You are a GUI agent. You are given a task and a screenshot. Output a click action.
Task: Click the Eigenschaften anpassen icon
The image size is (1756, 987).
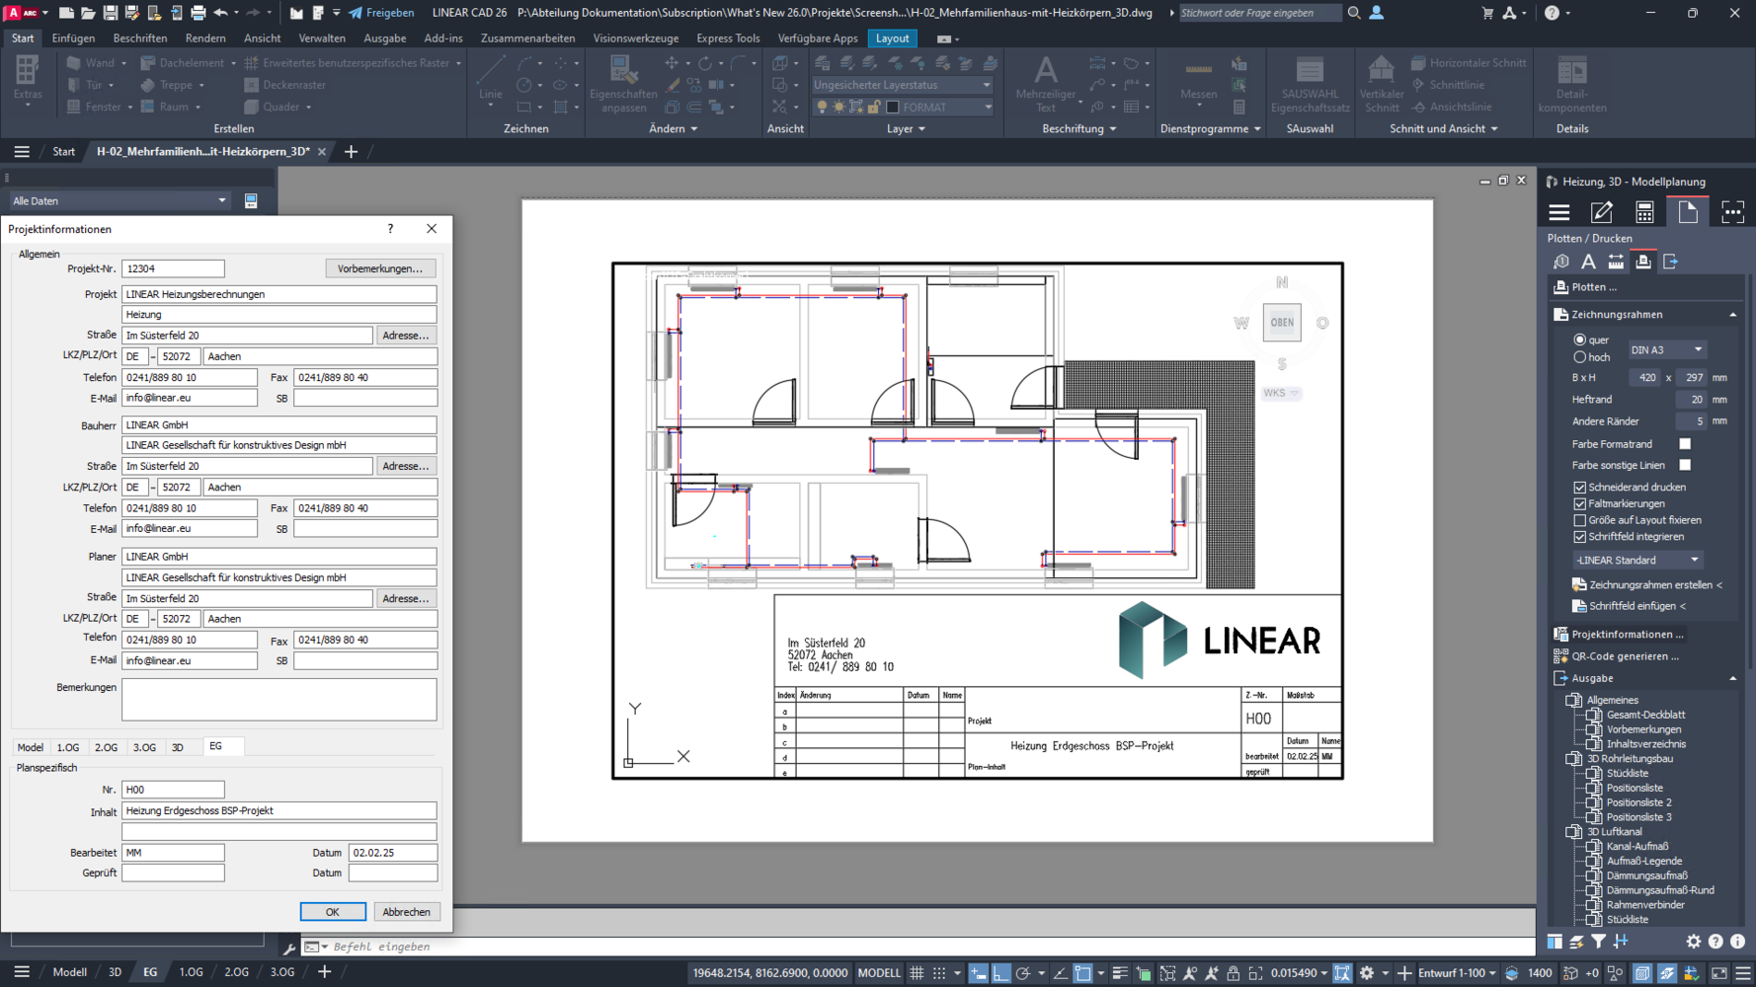pos(622,71)
